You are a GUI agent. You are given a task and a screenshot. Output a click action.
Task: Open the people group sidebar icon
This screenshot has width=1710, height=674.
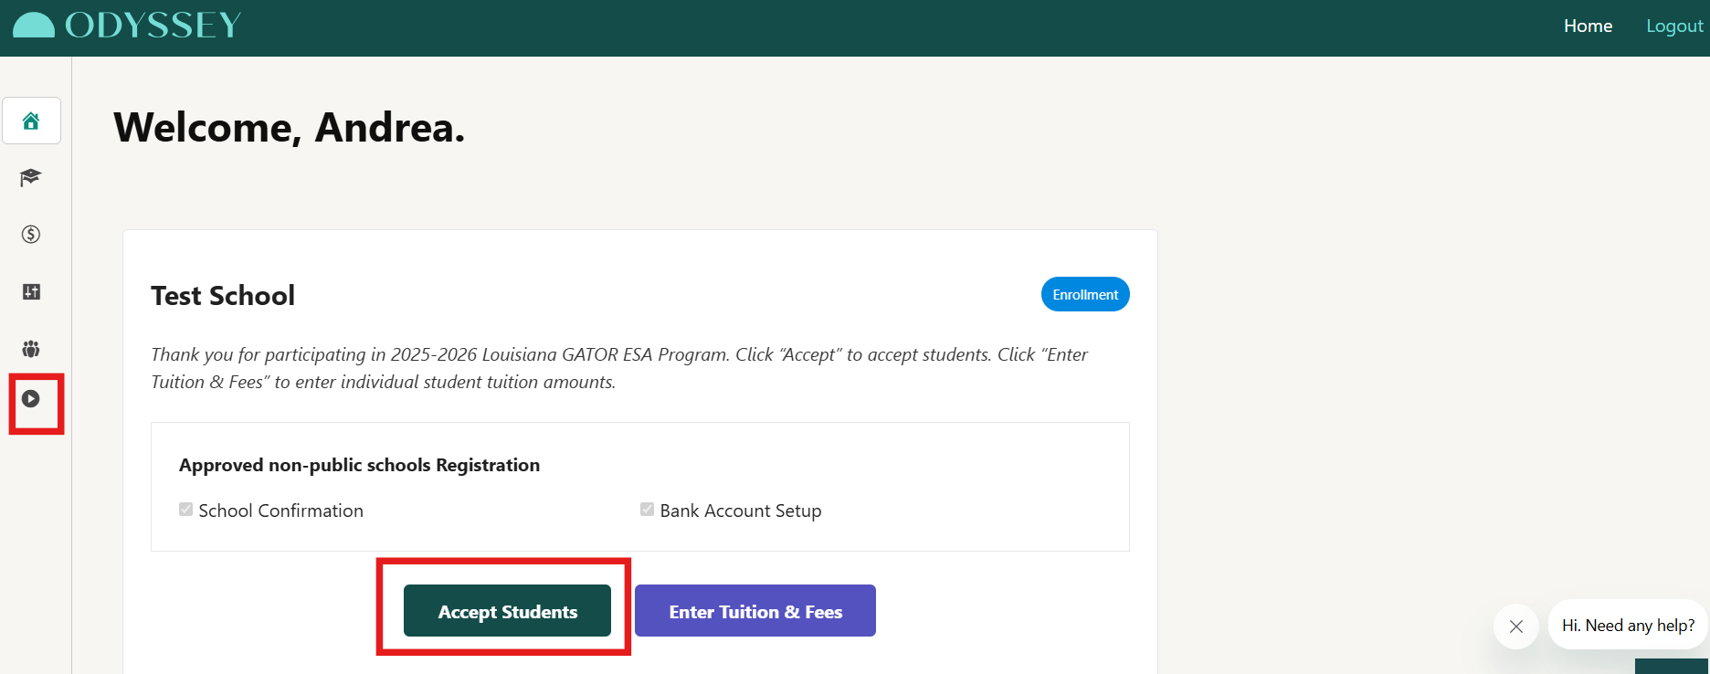click(31, 348)
